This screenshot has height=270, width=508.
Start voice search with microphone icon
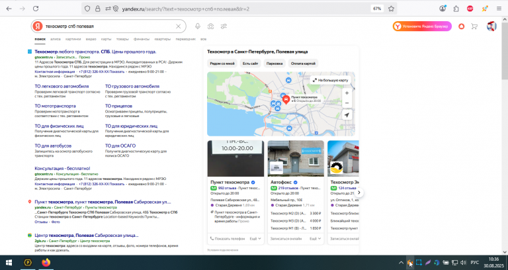(x=198, y=26)
